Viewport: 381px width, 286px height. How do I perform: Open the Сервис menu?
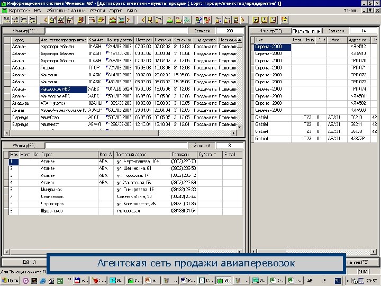(116, 11)
